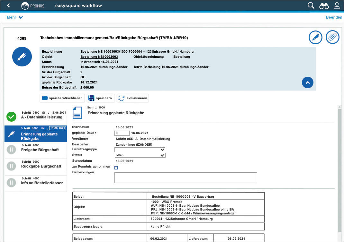Open search via the magnifier icon
Image resolution: width=344 pixels, height=242 pixels.
[311, 5]
